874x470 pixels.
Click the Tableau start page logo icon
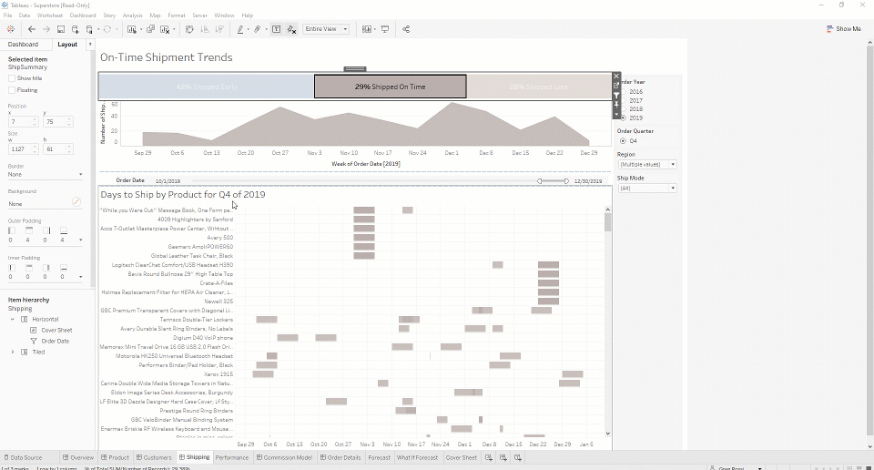click(11, 29)
